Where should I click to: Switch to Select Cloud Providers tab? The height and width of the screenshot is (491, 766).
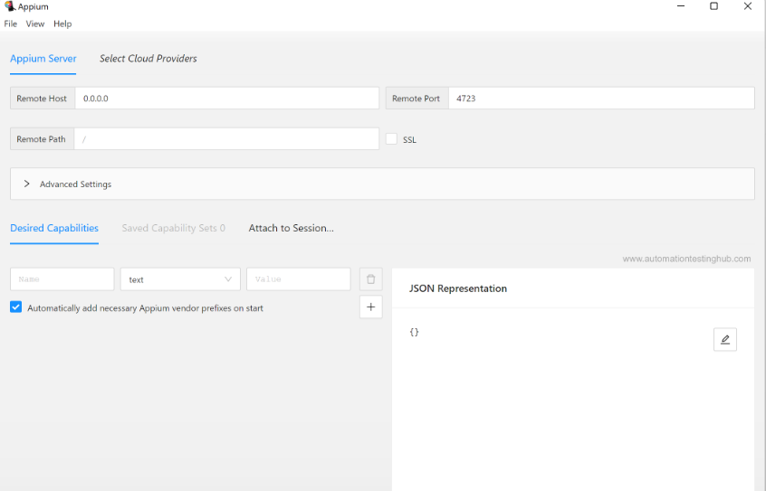point(148,59)
